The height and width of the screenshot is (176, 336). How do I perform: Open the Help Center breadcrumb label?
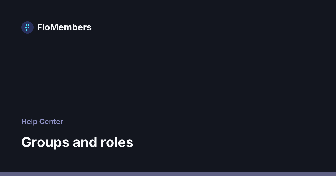coord(42,122)
